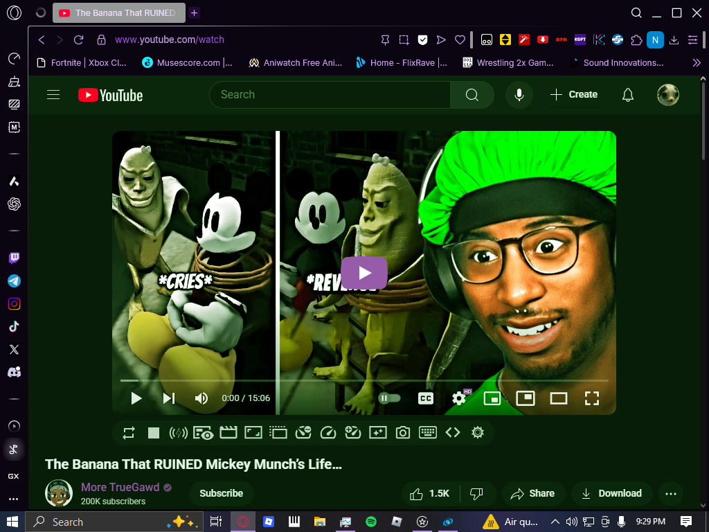Skip to the next video
This screenshot has width=709, height=532.
(169, 398)
